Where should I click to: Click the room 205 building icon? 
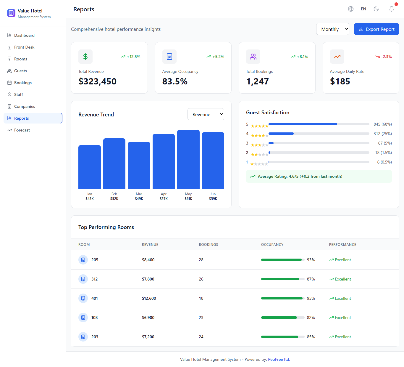coord(83,260)
